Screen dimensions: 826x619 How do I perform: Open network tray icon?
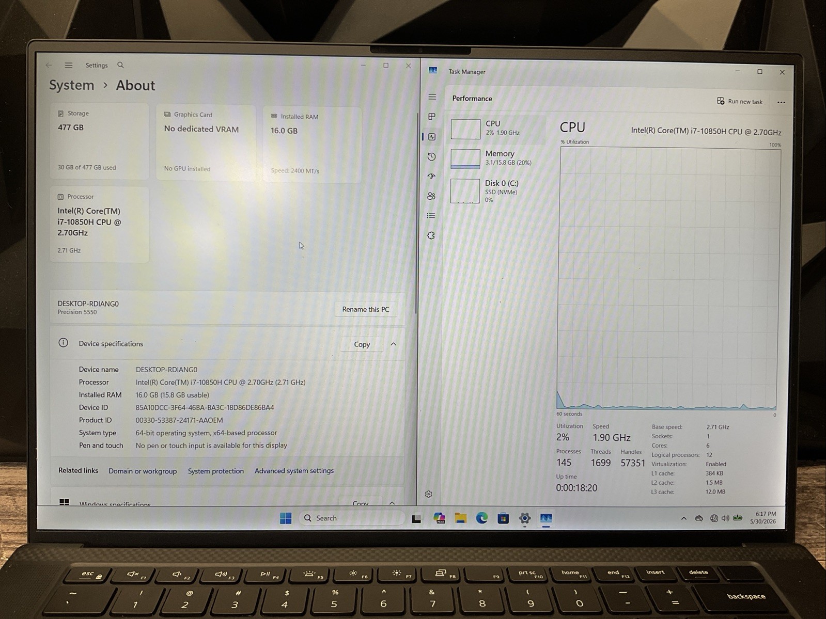click(x=714, y=518)
